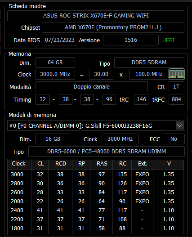Select the 2000 clock row in table
This screenshot has height=237, width=192.
coord(96,201)
